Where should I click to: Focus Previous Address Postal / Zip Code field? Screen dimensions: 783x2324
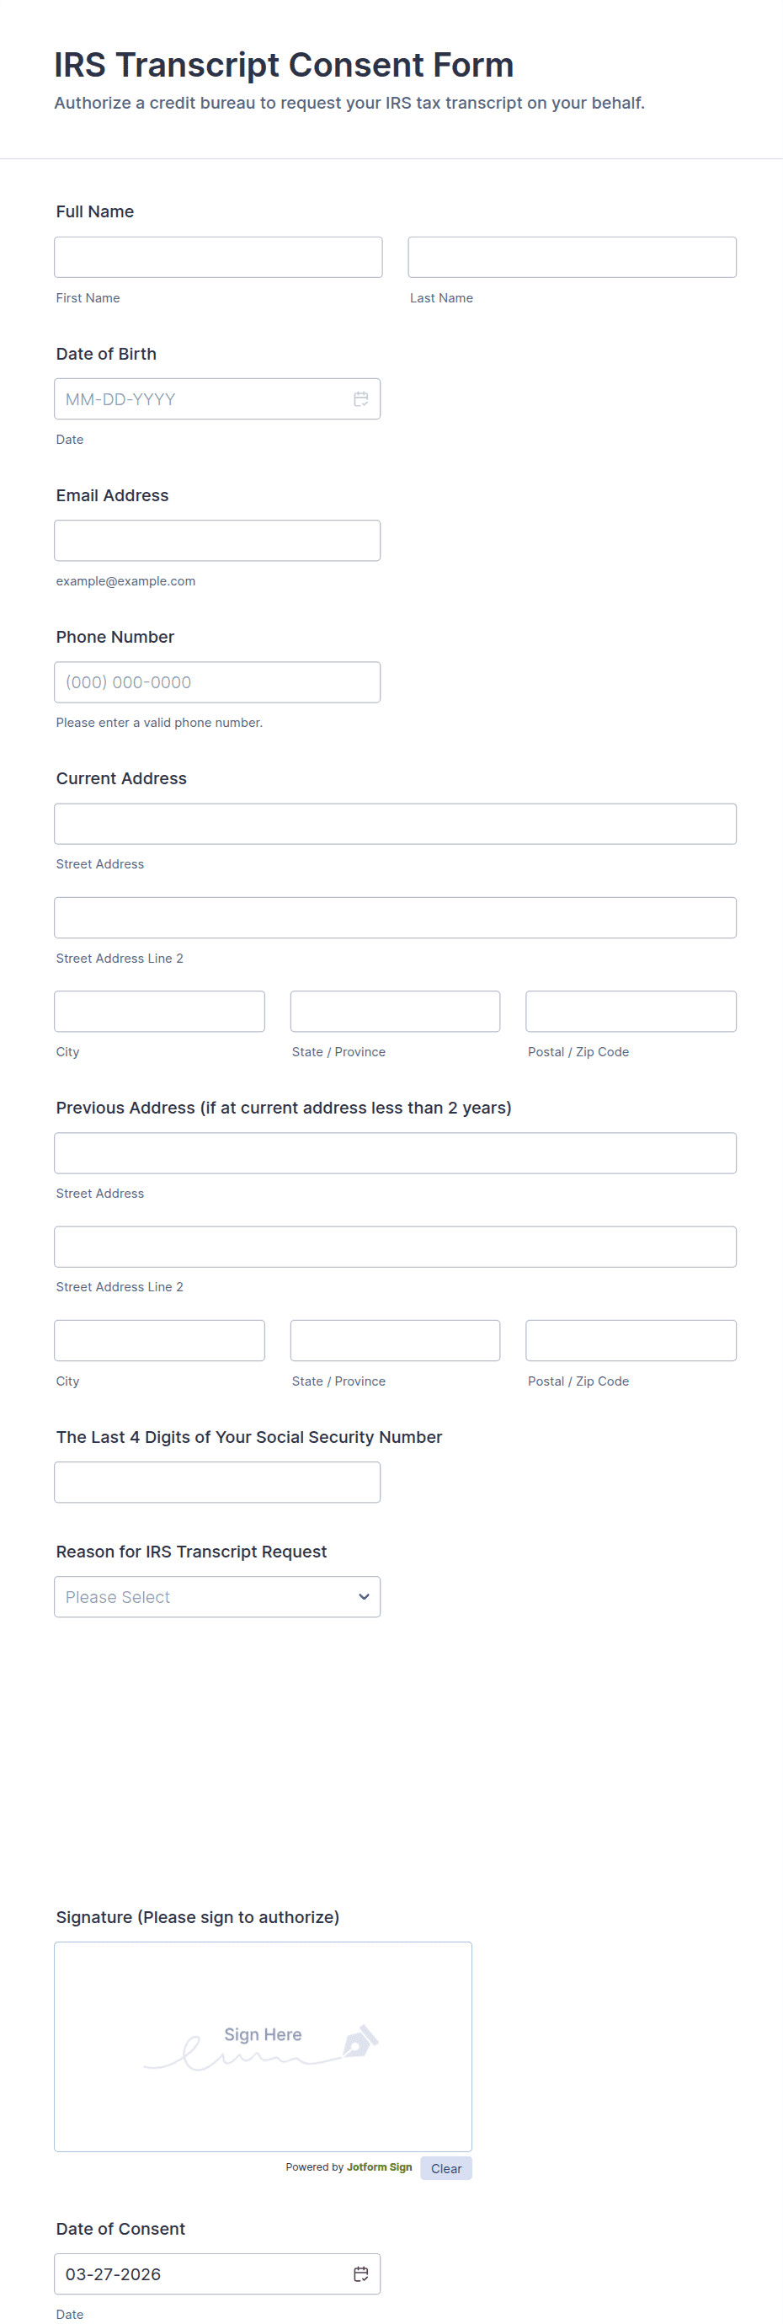631,1339
